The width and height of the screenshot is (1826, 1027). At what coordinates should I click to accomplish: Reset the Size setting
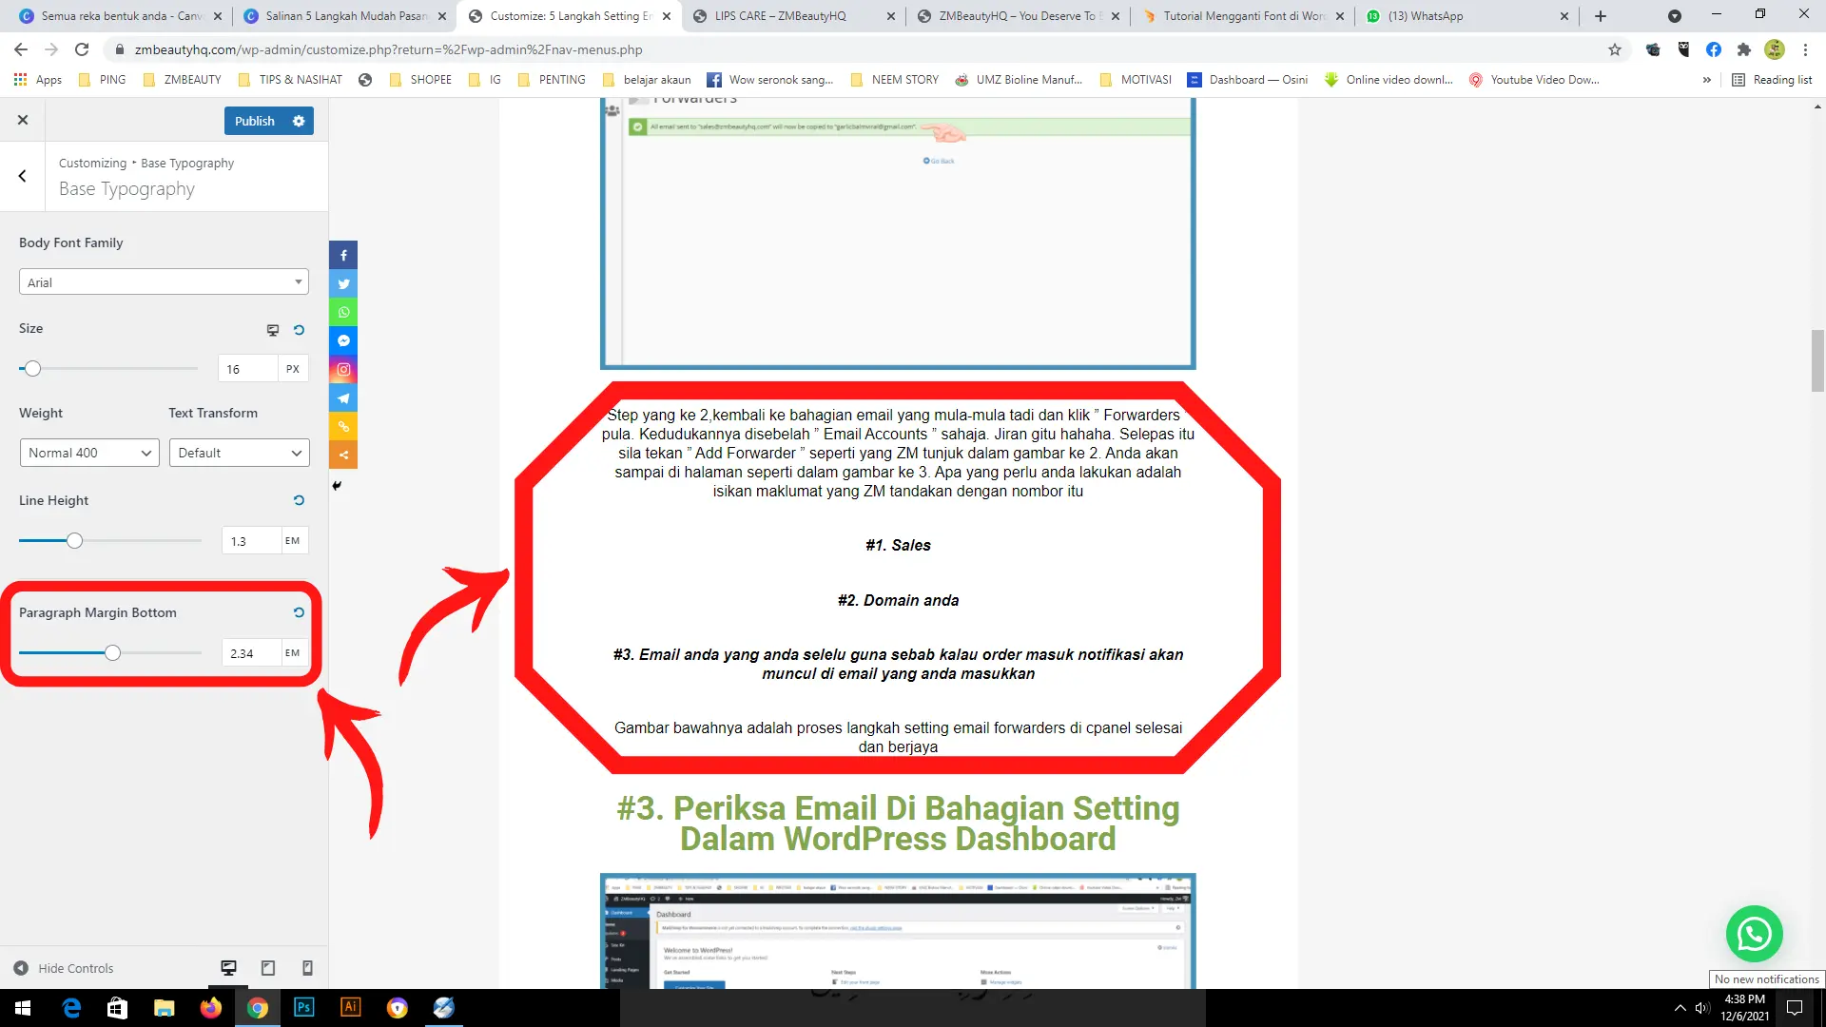point(299,330)
